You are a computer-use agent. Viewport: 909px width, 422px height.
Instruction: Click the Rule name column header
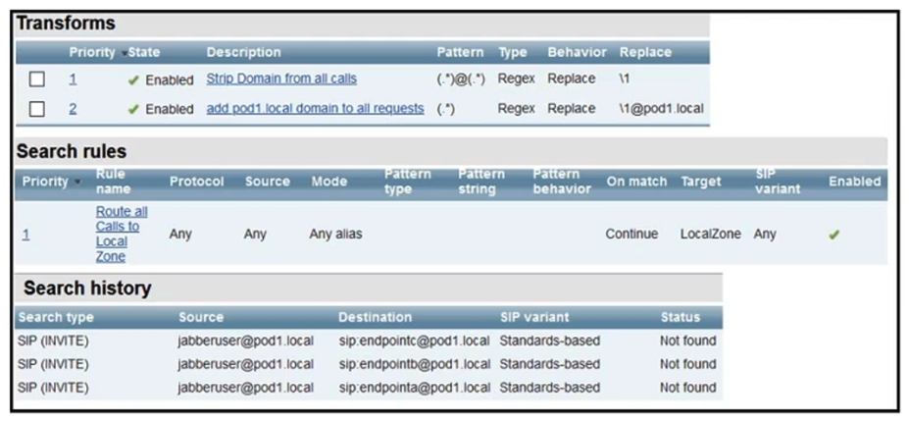point(113,182)
